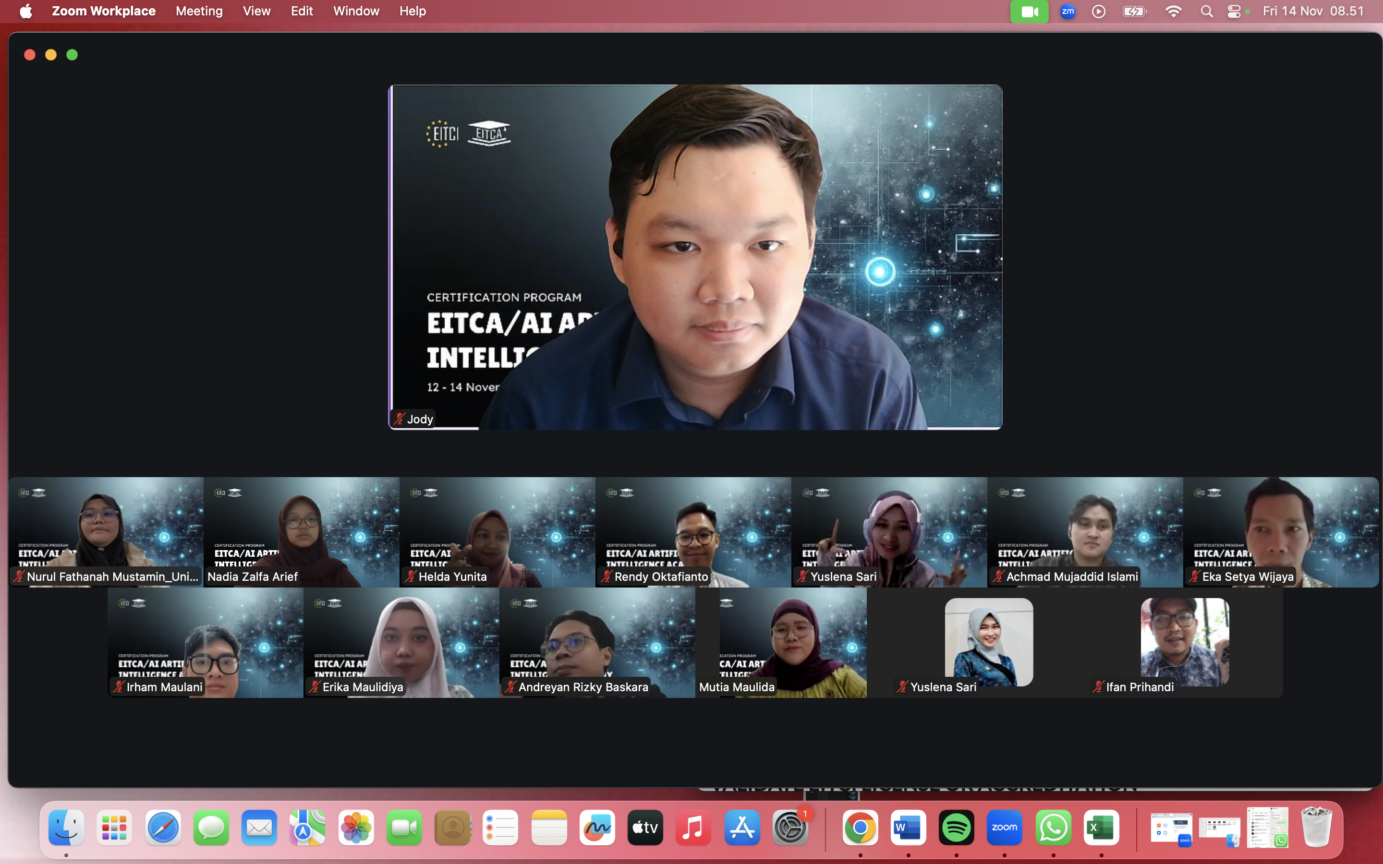
Task: Open Microsoft Excel from the Dock
Action: pos(1102,827)
